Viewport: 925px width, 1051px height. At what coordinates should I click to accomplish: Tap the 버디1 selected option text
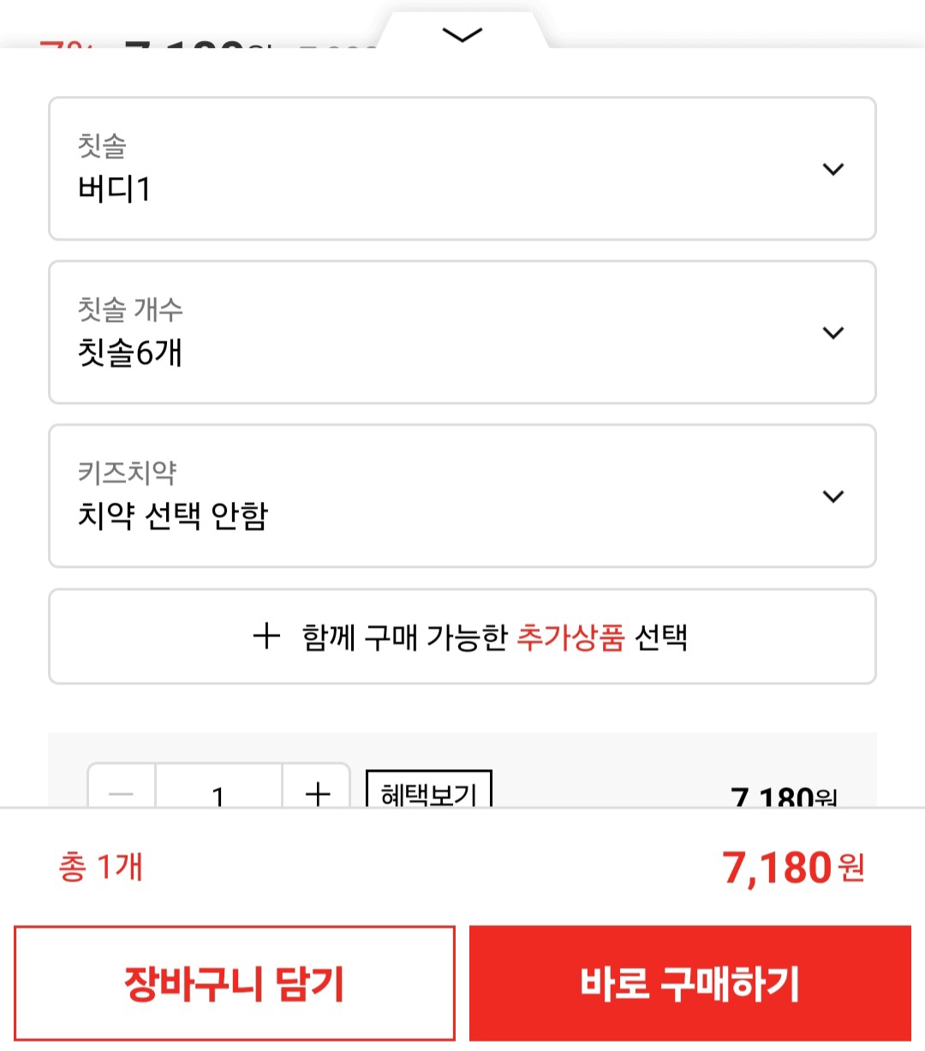[x=114, y=188]
